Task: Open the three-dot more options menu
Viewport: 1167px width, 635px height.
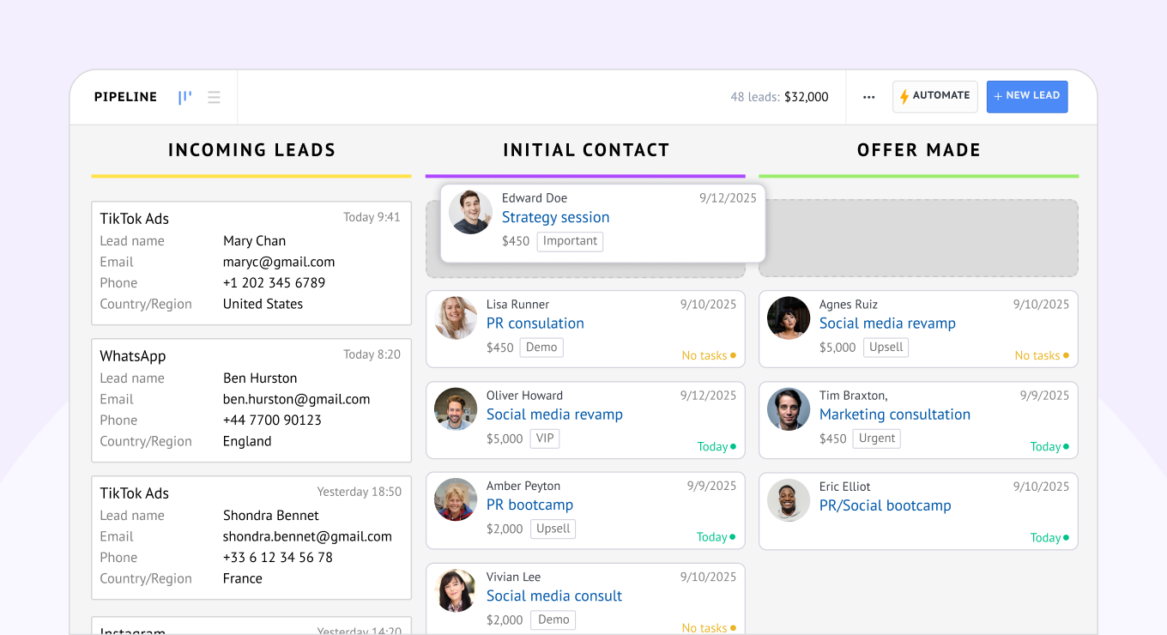Action: (x=868, y=97)
